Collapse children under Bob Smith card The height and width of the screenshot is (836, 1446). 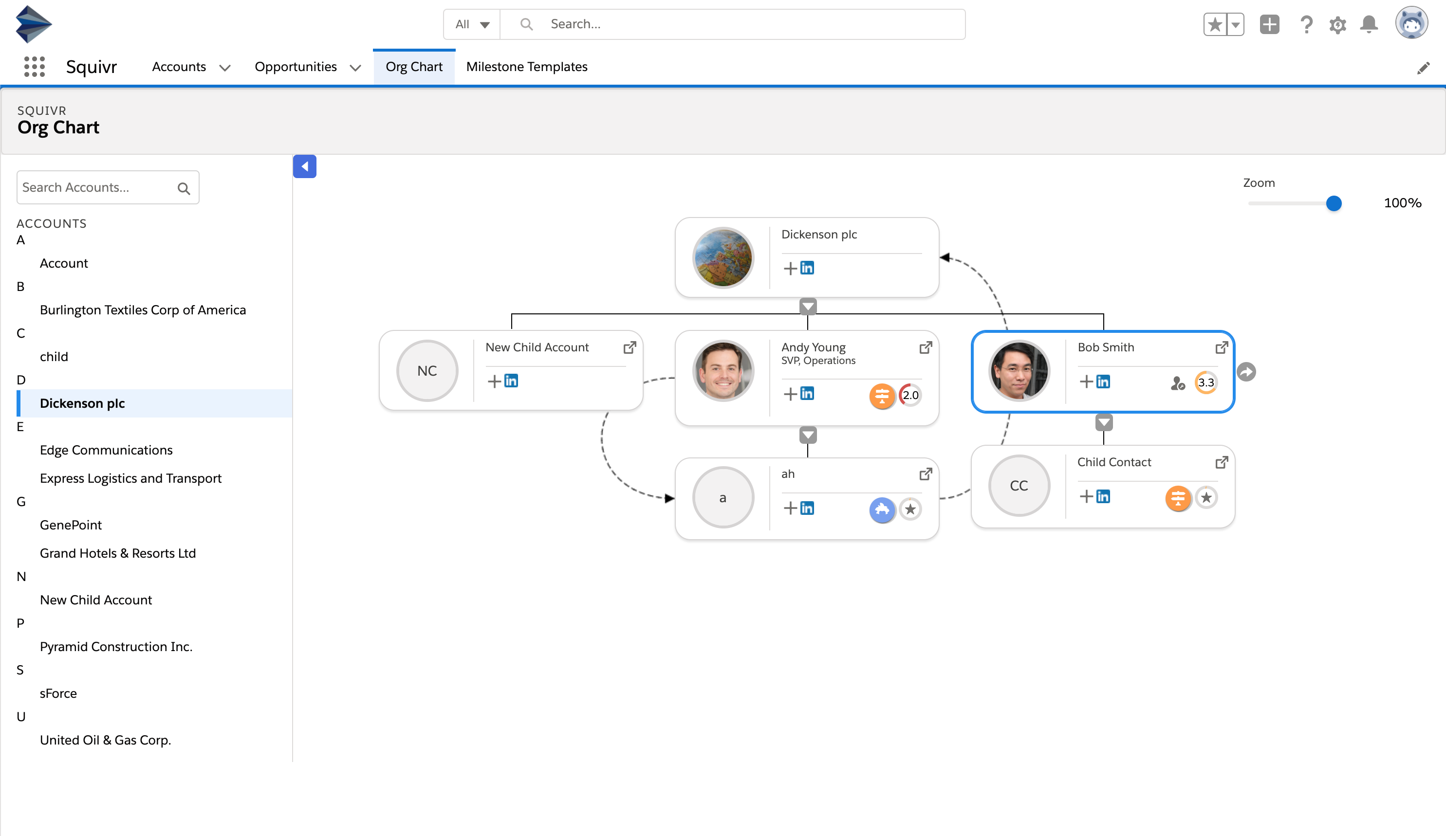[1104, 422]
